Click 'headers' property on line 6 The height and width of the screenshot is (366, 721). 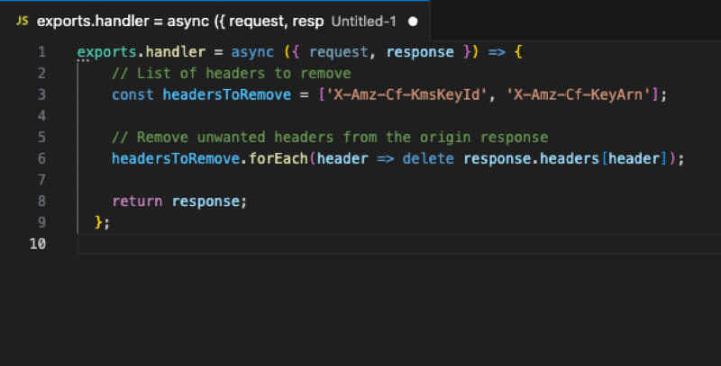coord(570,158)
